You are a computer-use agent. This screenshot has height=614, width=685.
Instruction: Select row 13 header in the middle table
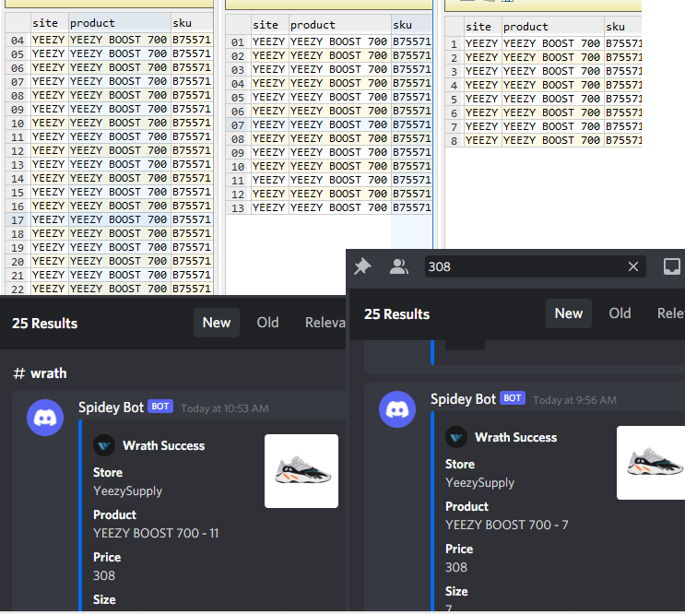click(x=238, y=207)
